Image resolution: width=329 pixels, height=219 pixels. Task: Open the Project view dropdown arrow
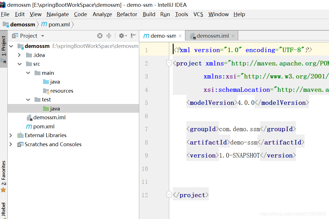point(43,36)
